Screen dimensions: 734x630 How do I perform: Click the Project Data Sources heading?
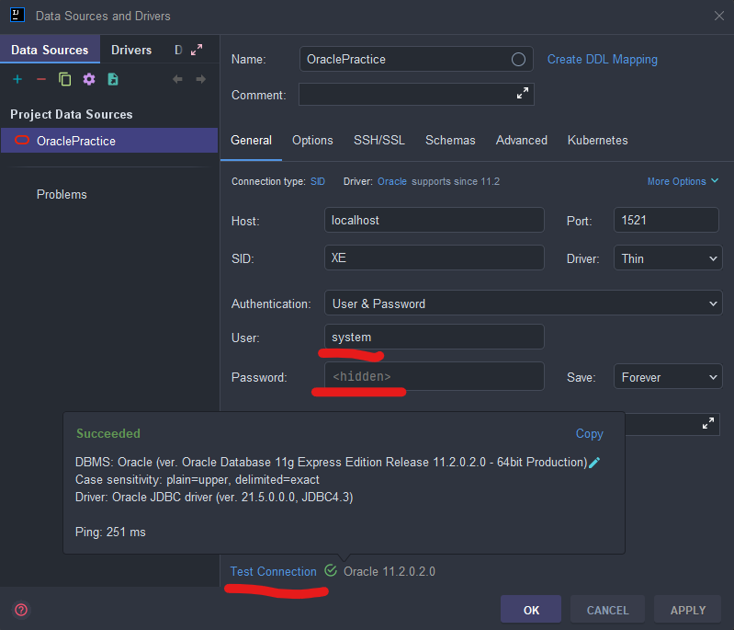[x=72, y=114]
